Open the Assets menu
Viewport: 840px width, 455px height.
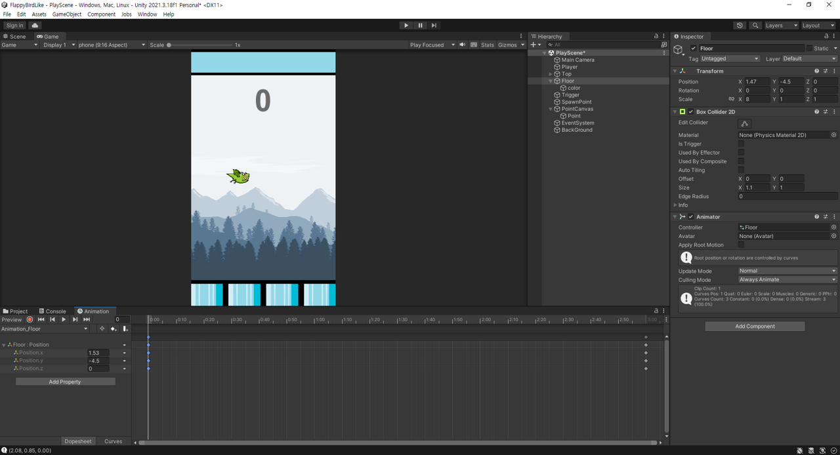[x=39, y=14]
